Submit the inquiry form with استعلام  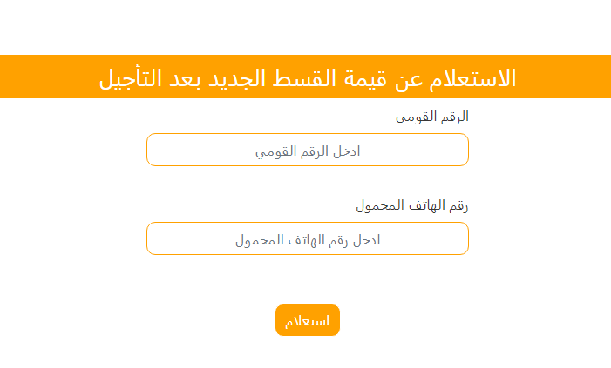(307, 320)
